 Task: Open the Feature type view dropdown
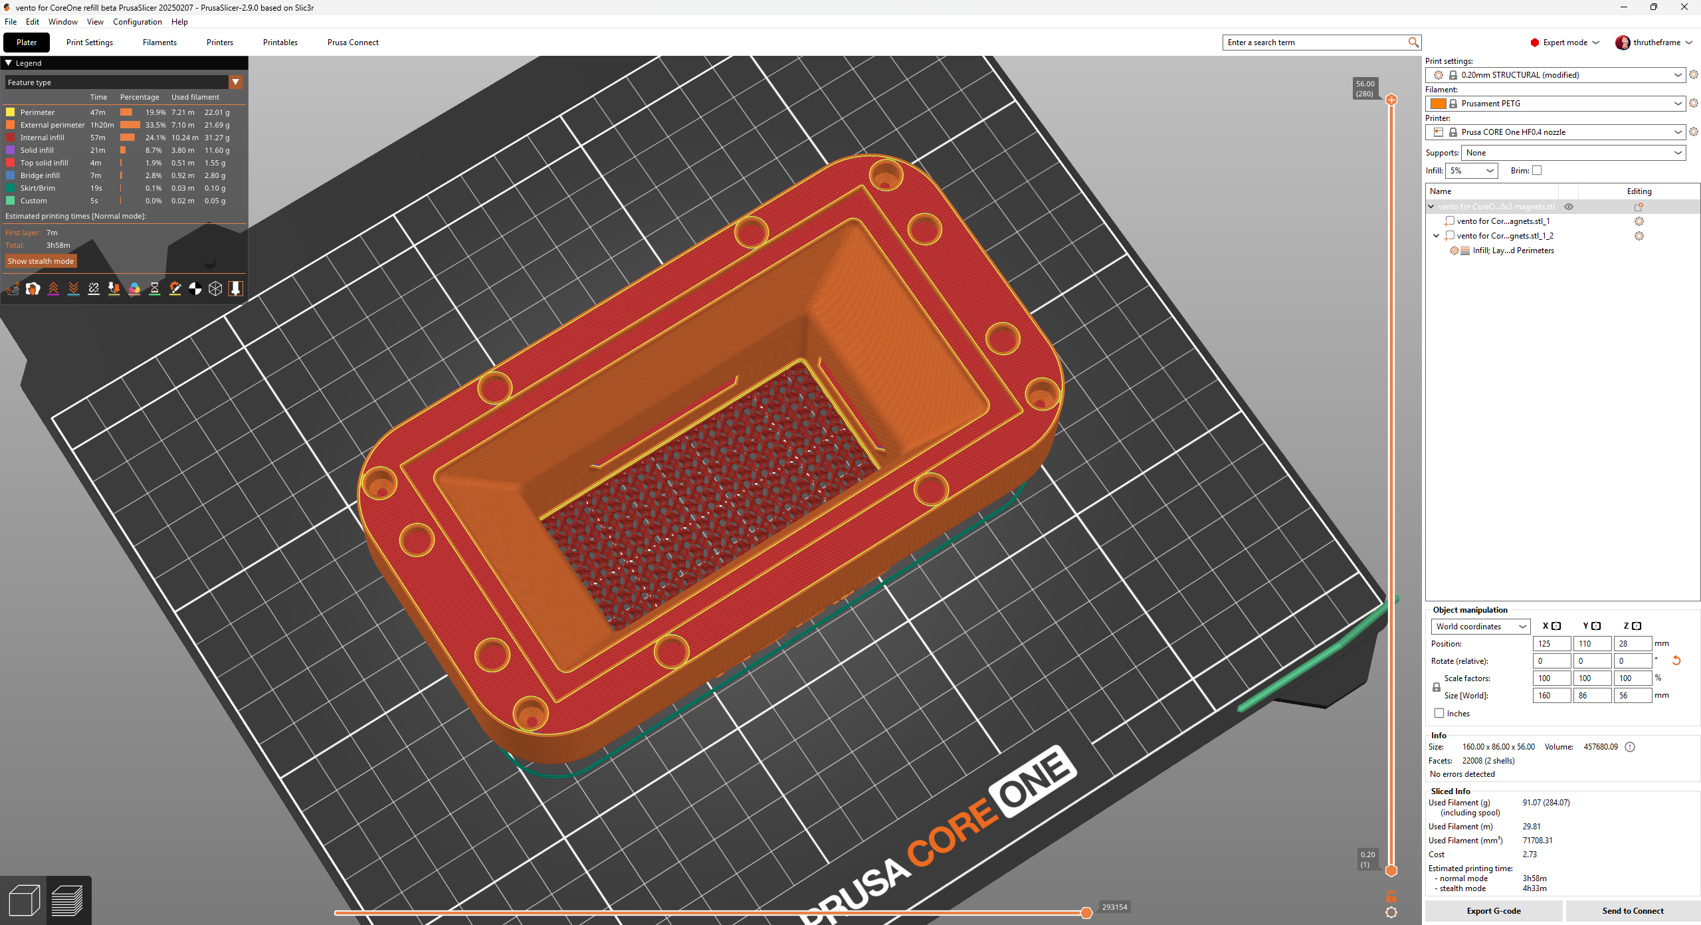[x=235, y=82]
